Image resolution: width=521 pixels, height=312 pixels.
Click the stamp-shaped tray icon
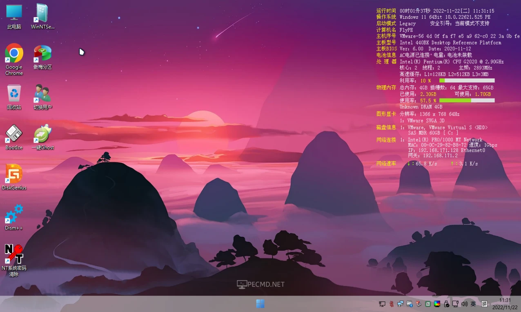point(419,304)
